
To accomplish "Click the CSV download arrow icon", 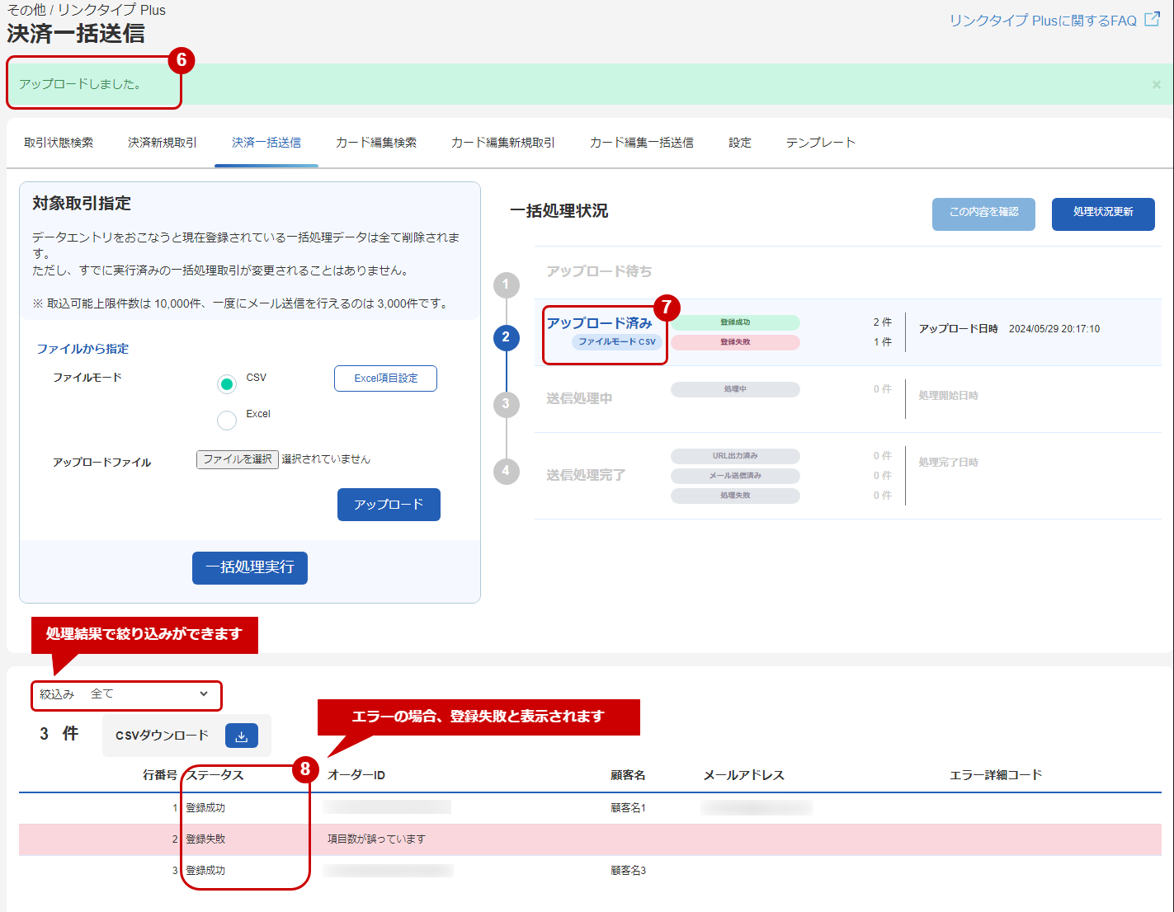I will coord(242,736).
